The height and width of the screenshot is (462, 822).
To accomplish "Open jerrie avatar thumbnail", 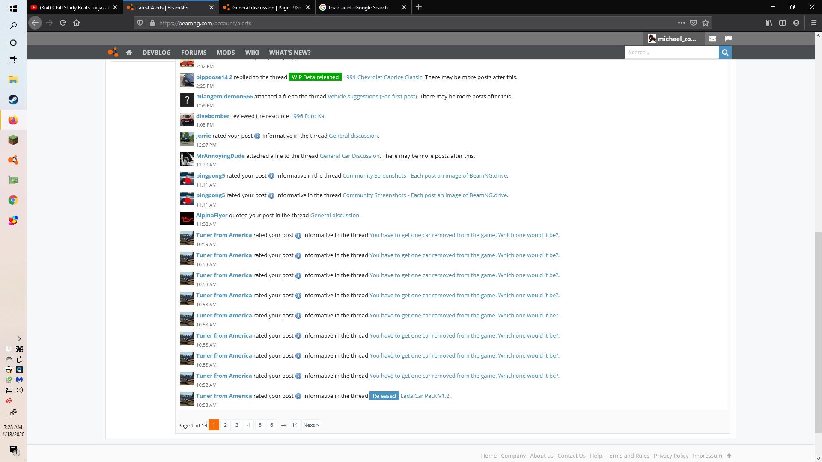I will click(x=187, y=139).
